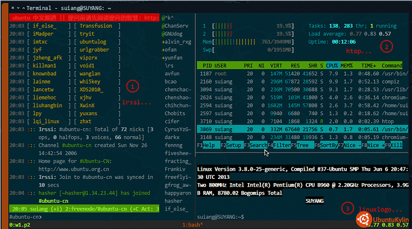Click the SUYANG hostname label
The width and height of the screenshot is (412, 229).
tap(315, 201)
